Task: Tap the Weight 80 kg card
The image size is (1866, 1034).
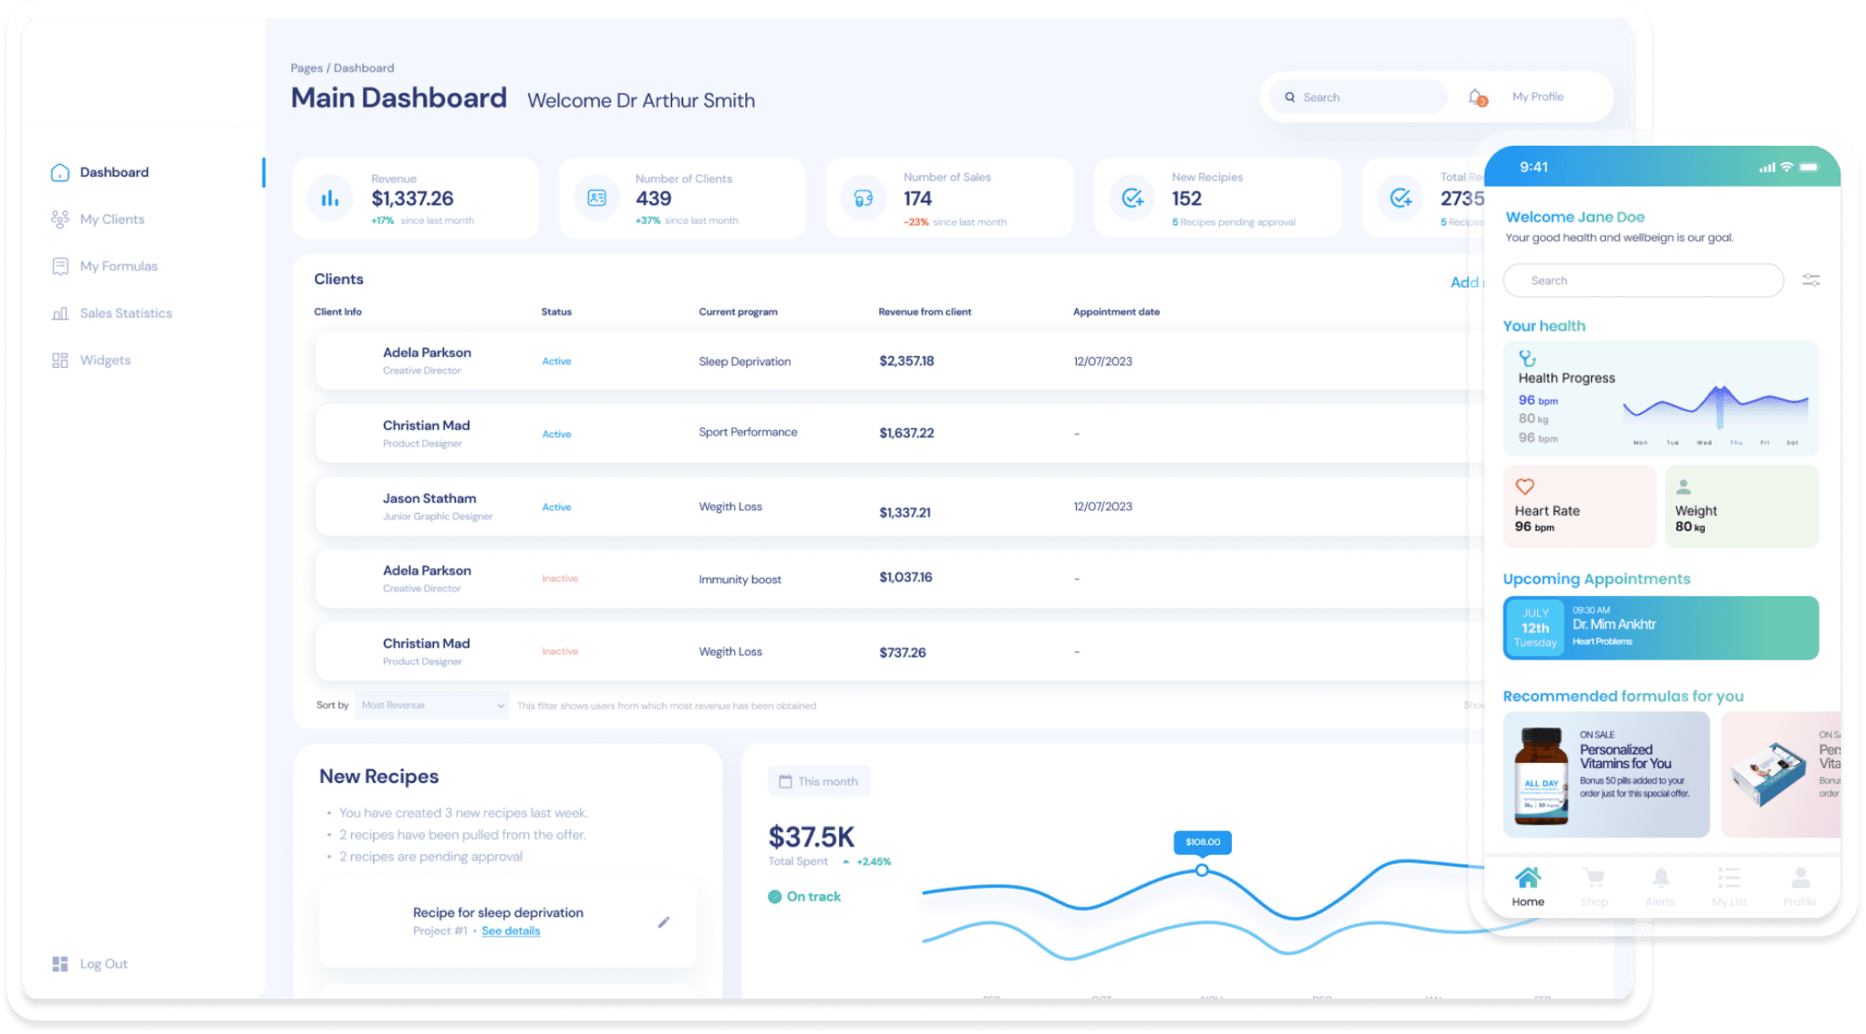Action: pyautogui.click(x=1741, y=507)
